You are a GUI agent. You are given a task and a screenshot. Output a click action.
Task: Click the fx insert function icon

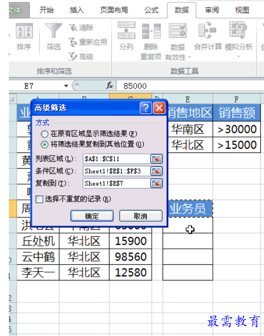coord(109,85)
